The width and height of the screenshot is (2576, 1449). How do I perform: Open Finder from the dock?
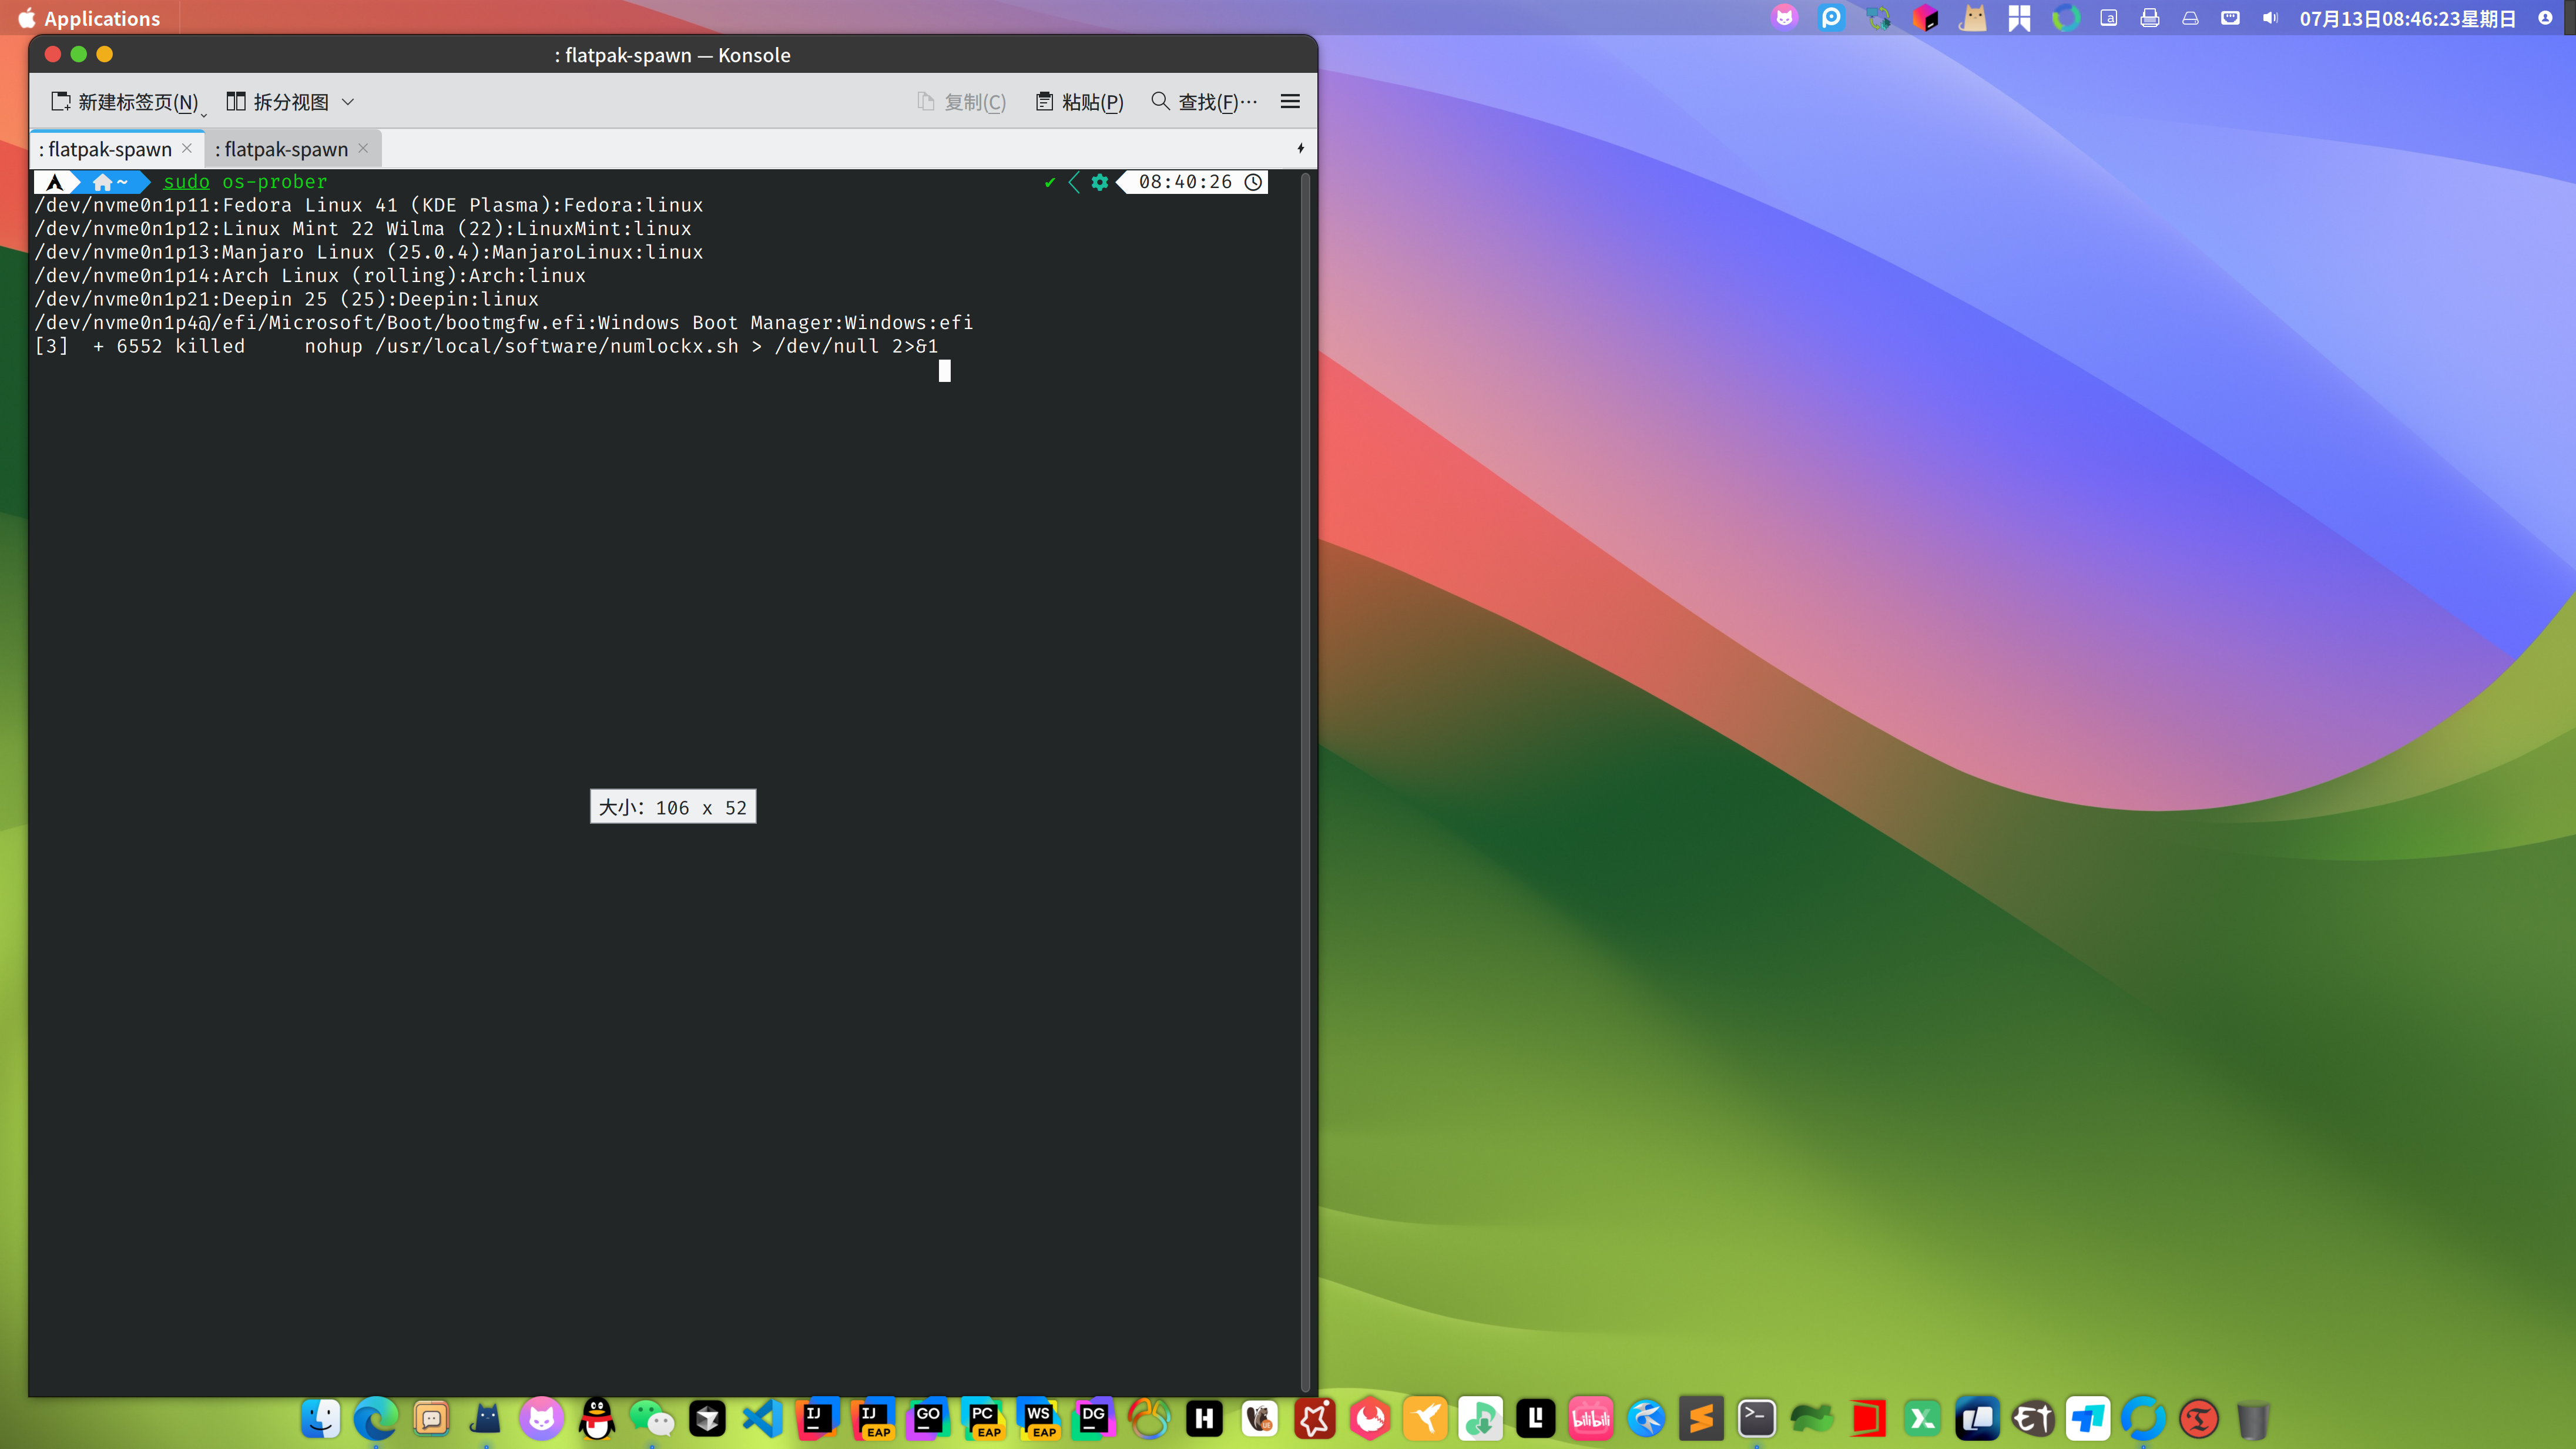coord(321,1418)
